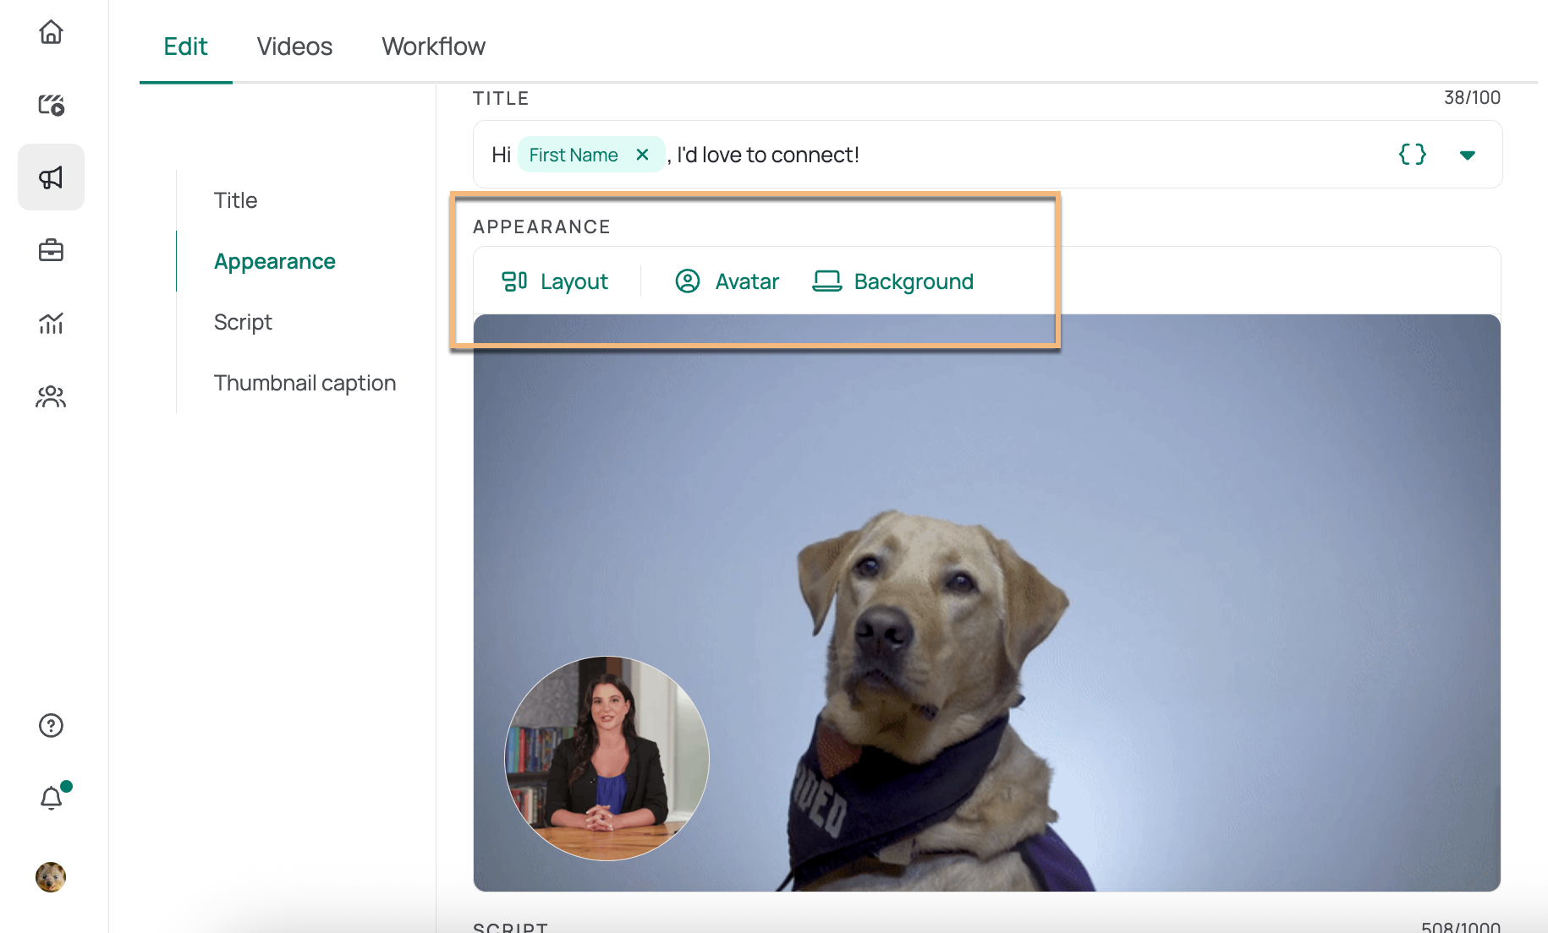Select the megaphone campaigns icon

pyautogui.click(x=51, y=177)
